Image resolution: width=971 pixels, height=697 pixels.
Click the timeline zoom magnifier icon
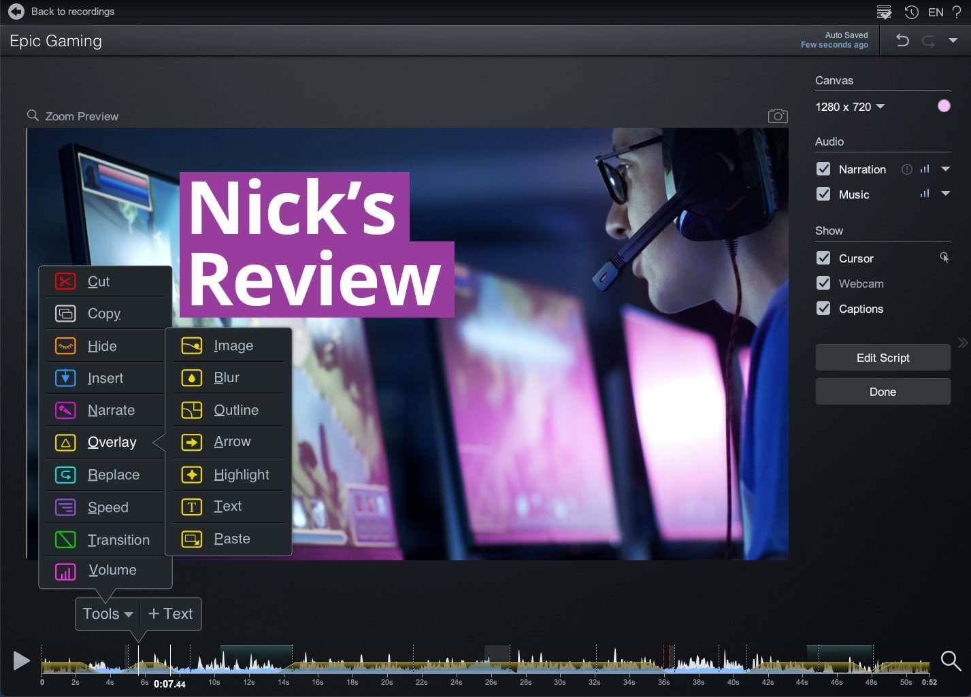tap(951, 660)
